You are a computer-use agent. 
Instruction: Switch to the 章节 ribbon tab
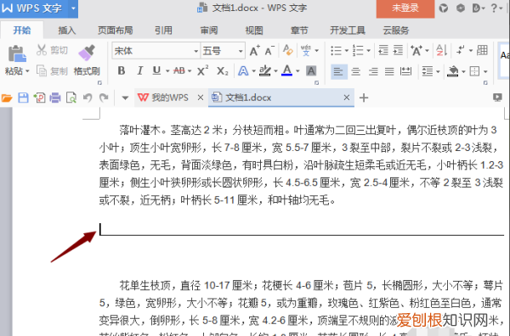pyautogui.click(x=299, y=31)
